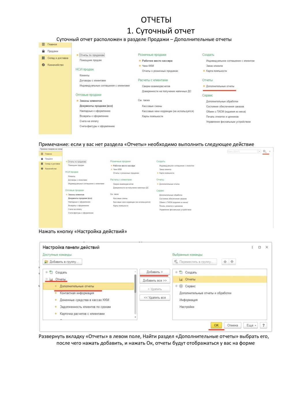Open Казначейство section in middle screenshot

click(51, 169)
